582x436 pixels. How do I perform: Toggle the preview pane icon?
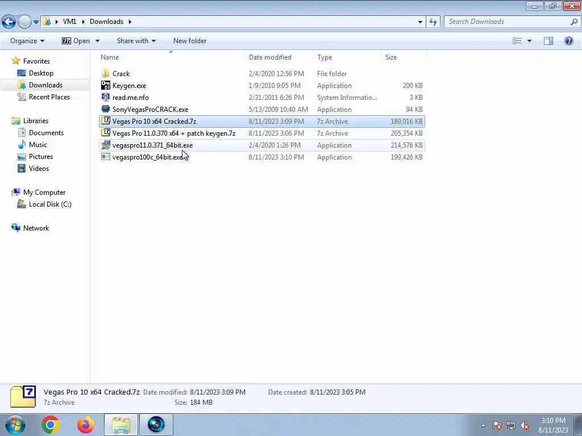coord(548,41)
